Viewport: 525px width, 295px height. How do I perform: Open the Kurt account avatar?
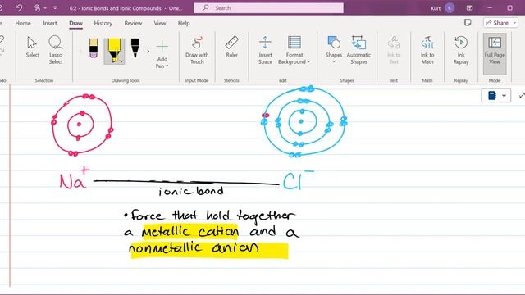pos(450,8)
